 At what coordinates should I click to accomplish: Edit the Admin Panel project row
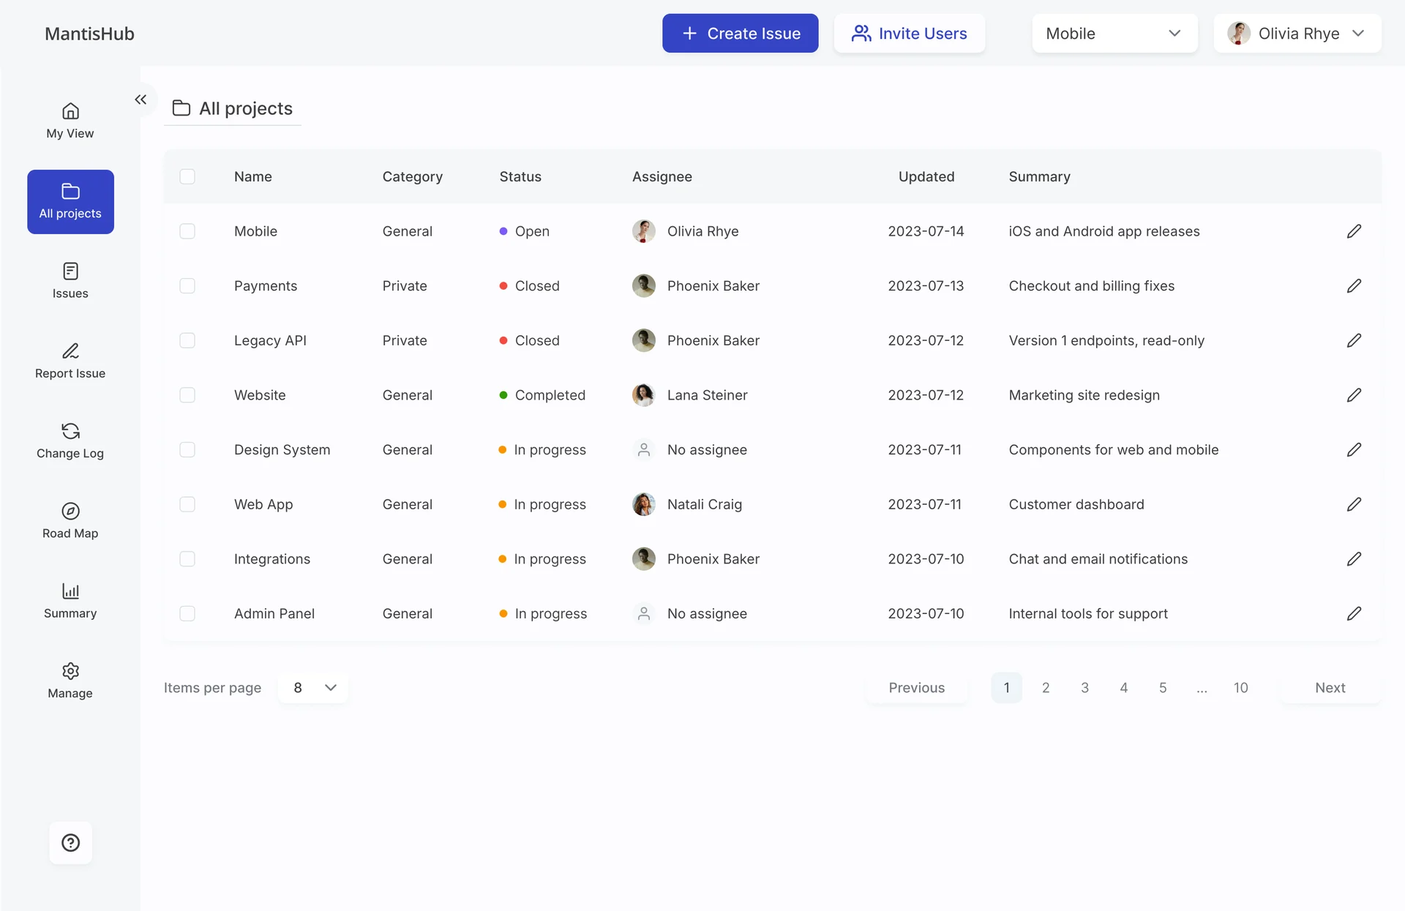tap(1354, 614)
